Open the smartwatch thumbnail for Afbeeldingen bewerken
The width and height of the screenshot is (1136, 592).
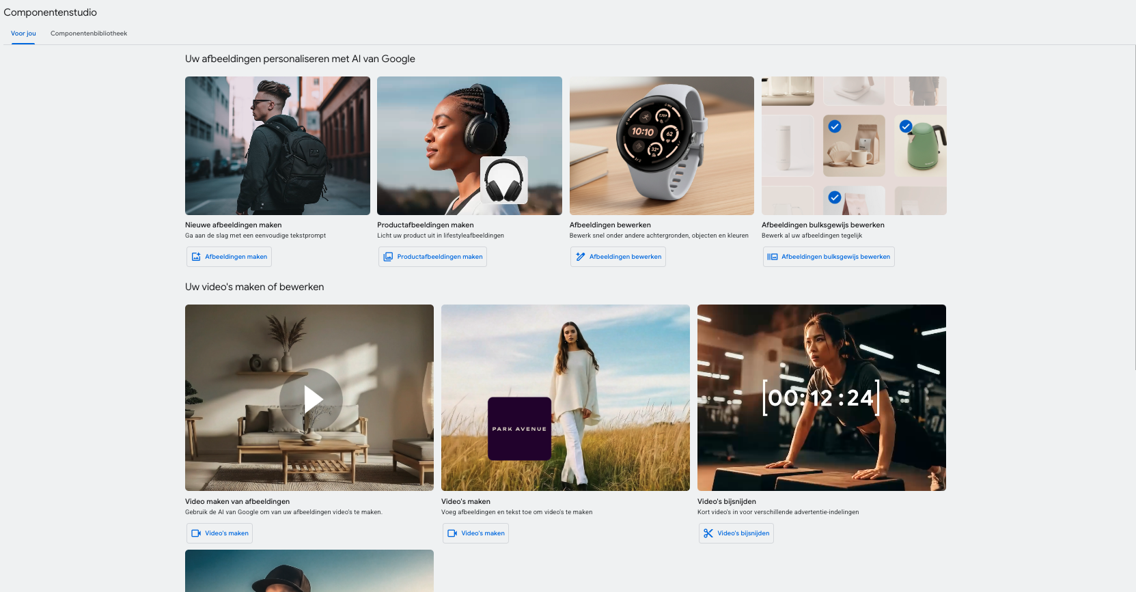tap(661, 145)
